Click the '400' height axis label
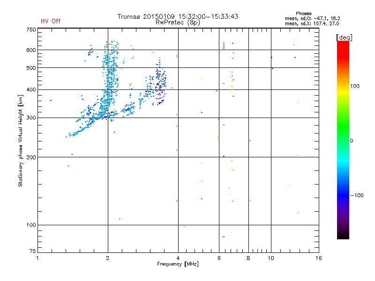 point(31,90)
